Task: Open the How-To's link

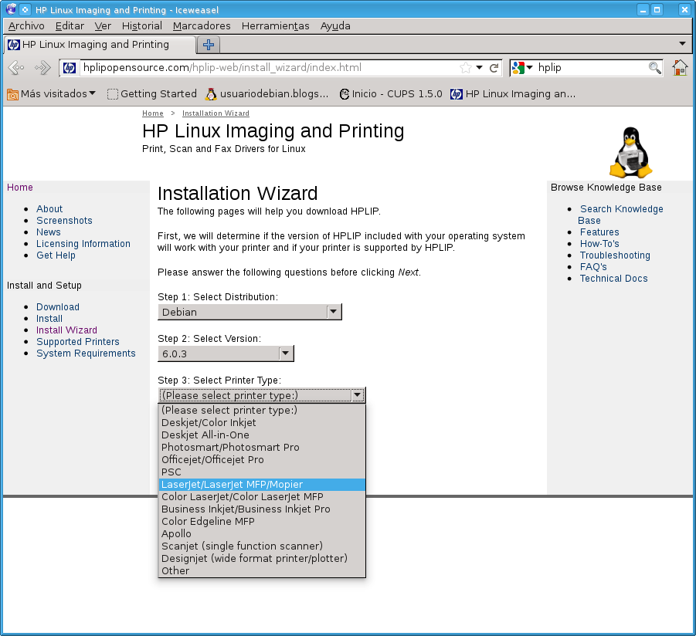Action: 599,243
